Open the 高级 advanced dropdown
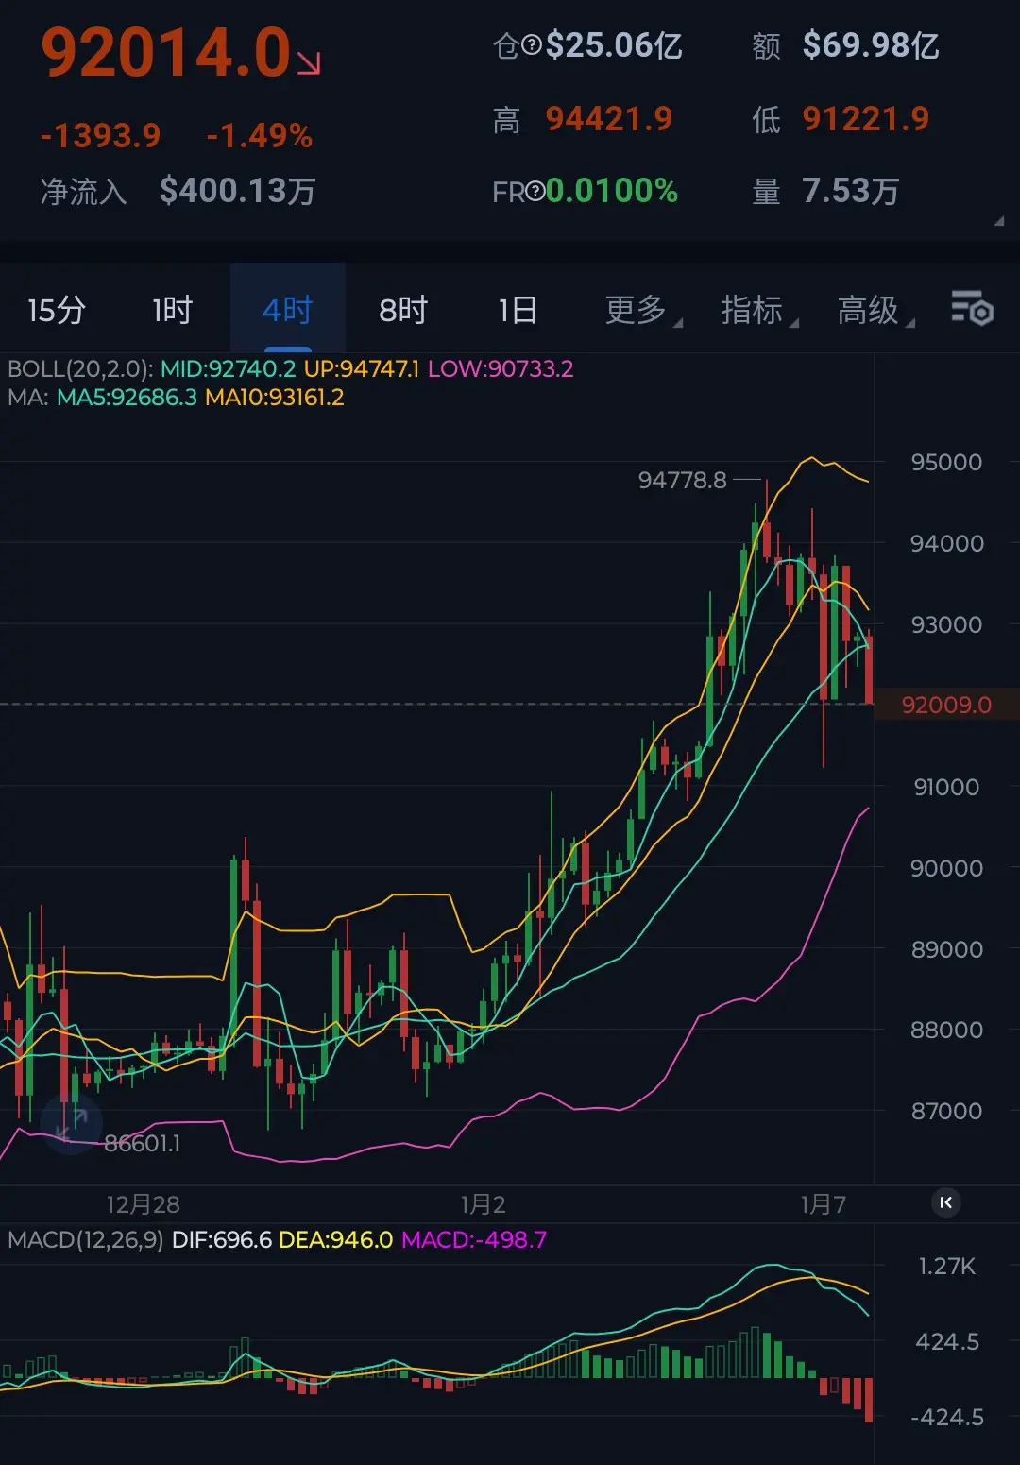 click(x=875, y=310)
